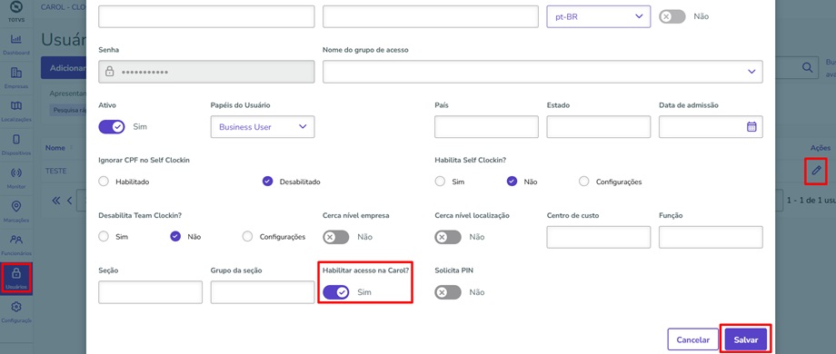
Task: Toggle the Ativo switch
Action: click(112, 127)
